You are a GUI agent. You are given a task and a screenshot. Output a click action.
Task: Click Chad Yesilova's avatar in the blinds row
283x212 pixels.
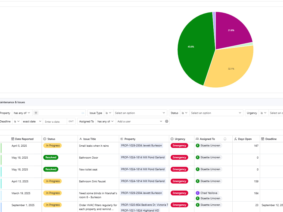pyautogui.click(x=198, y=193)
